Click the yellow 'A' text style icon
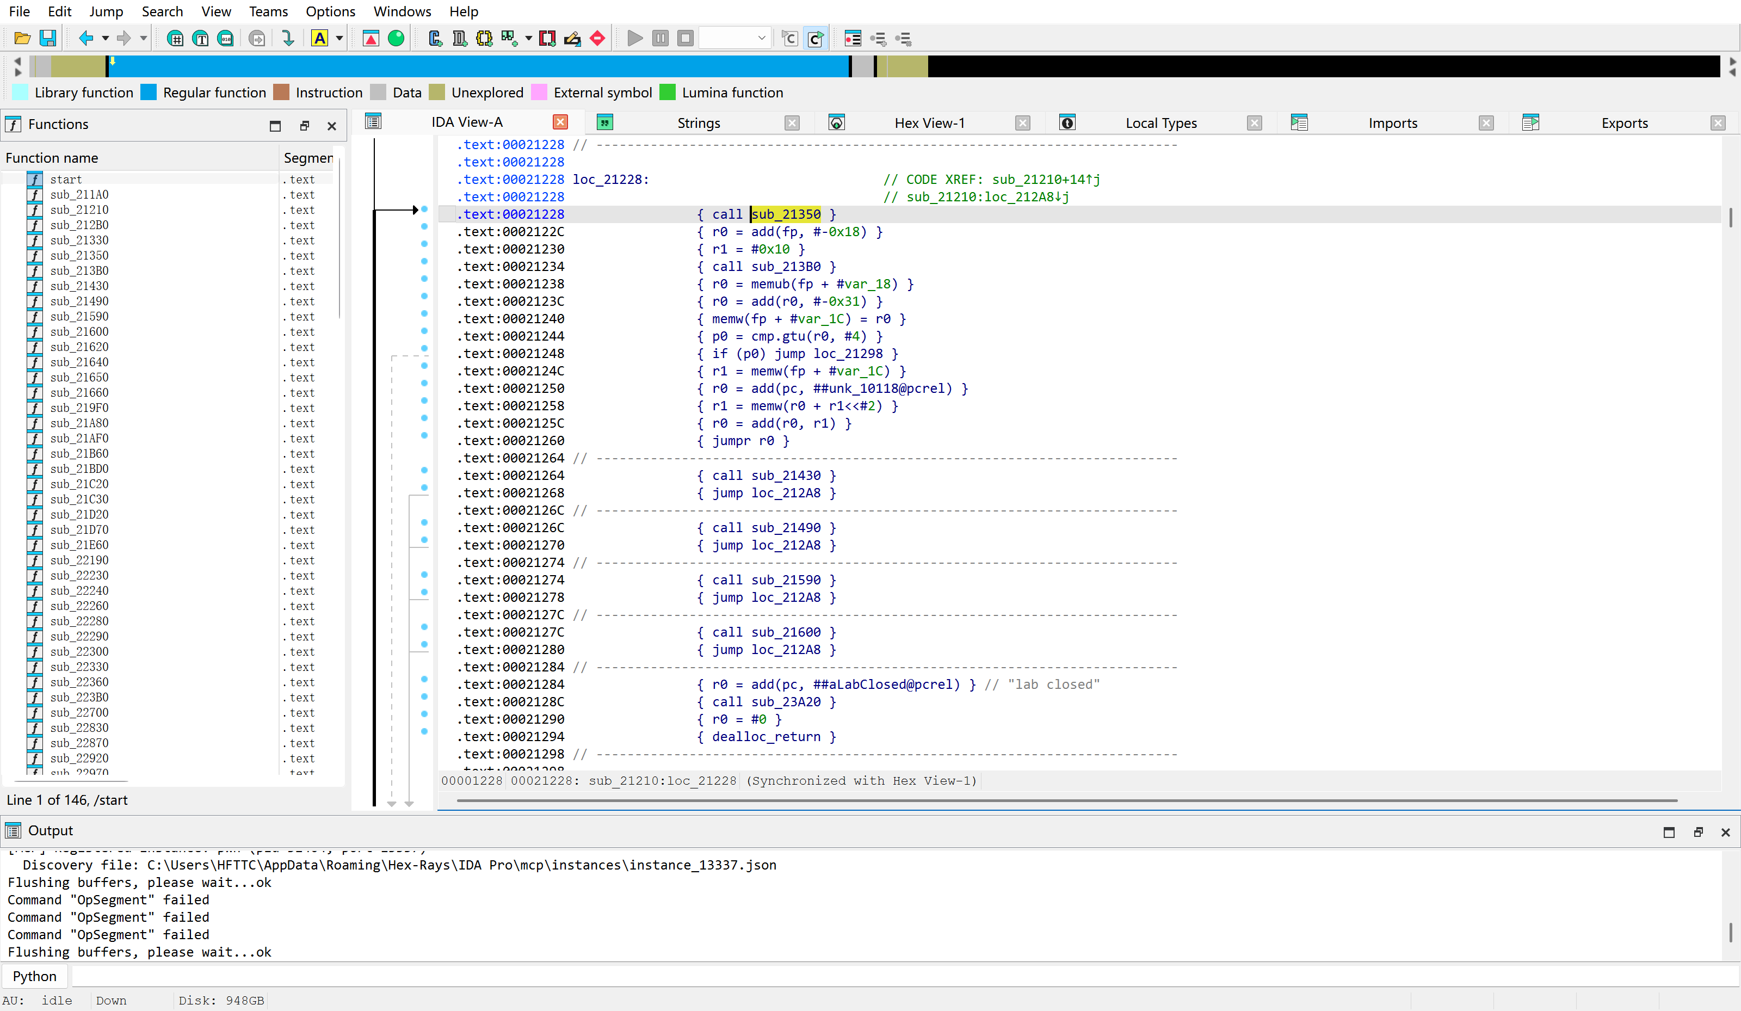This screenshot has height=1011, width=1741. pos(319,39)
